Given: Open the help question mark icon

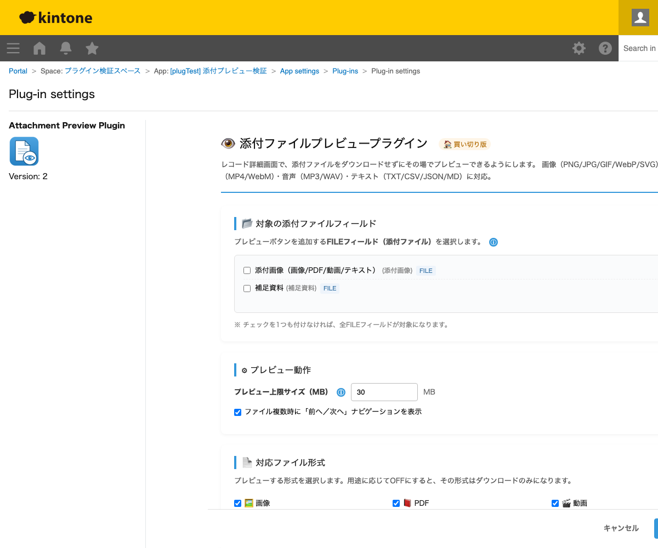Looking at the screenshot, I should coord(605,48).
